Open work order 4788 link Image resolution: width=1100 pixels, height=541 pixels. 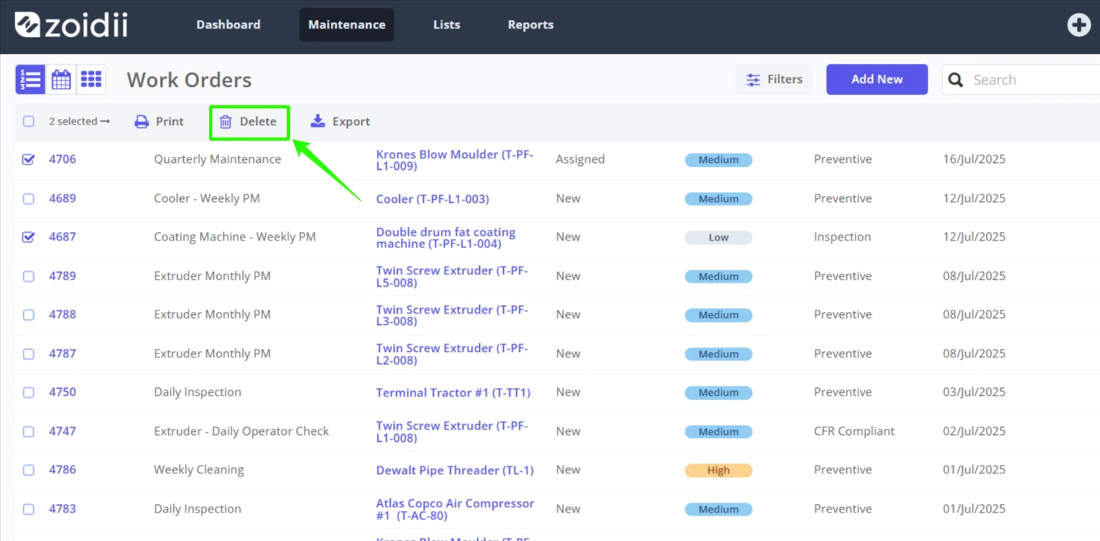click(62, 314)
